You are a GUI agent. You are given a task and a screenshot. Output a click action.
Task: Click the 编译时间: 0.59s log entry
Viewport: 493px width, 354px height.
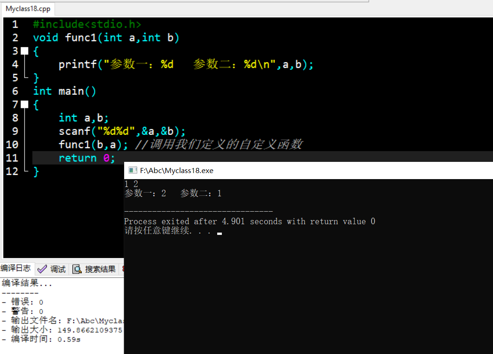coord(41,339)
